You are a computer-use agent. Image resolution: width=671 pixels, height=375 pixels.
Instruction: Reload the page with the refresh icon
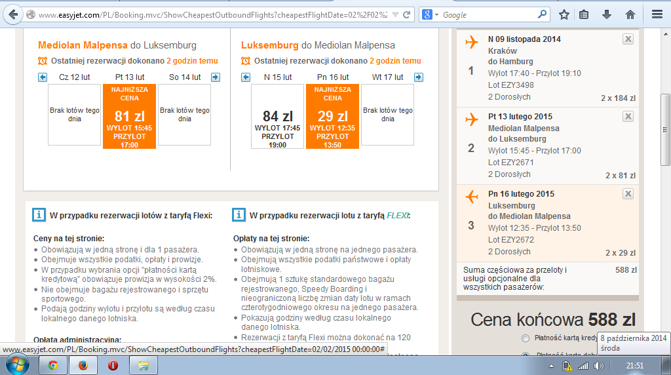(x=407, y=14)
